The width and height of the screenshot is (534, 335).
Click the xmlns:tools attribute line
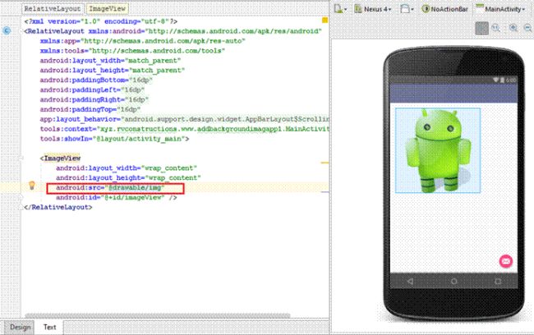tap(132, 51)
